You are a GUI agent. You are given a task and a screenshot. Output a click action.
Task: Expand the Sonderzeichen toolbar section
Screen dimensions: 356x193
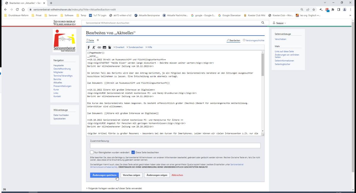pyautogui.click(x=135, y=47)
